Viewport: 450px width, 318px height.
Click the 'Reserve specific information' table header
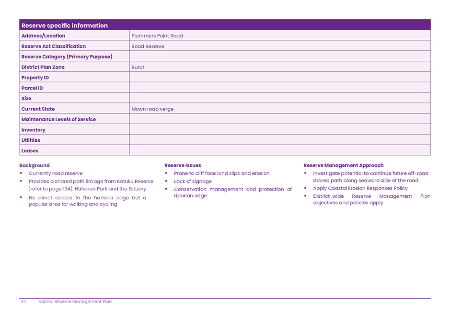65,25
